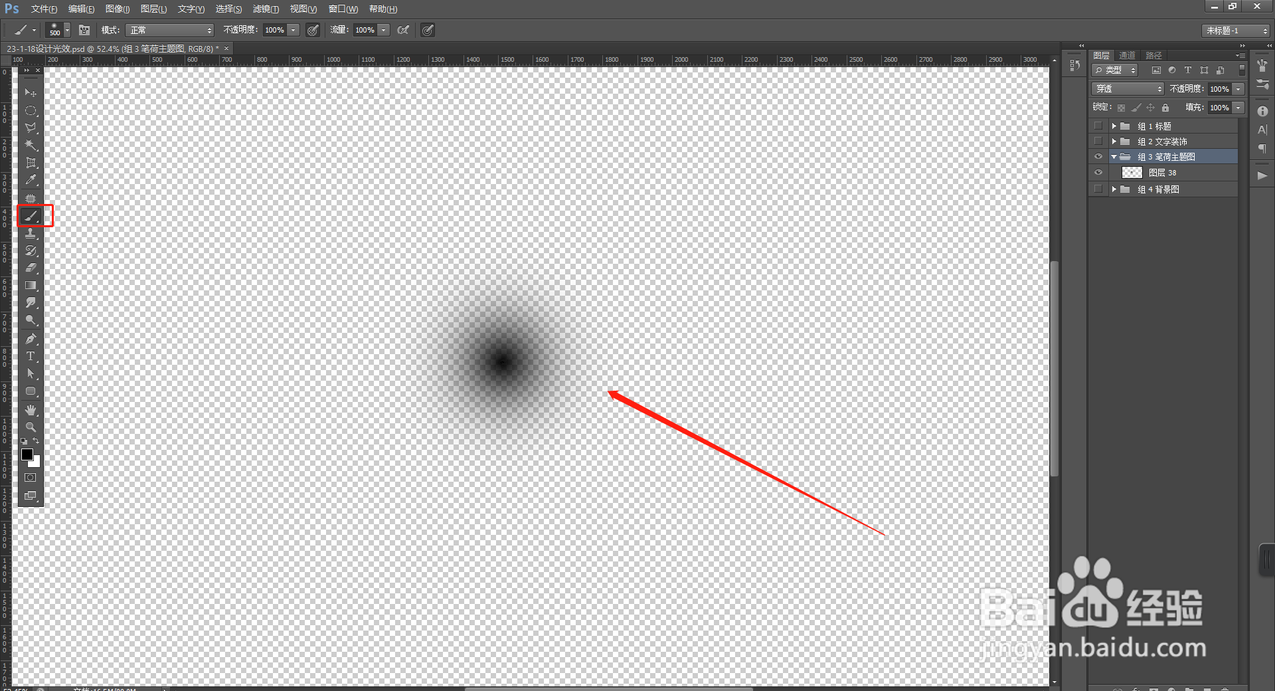
Task: Select the Smudge tool
Action: click(31, 302)
